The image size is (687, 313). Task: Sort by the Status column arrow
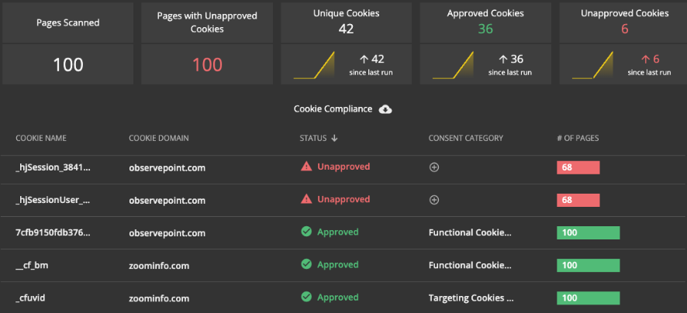(334, 139)
